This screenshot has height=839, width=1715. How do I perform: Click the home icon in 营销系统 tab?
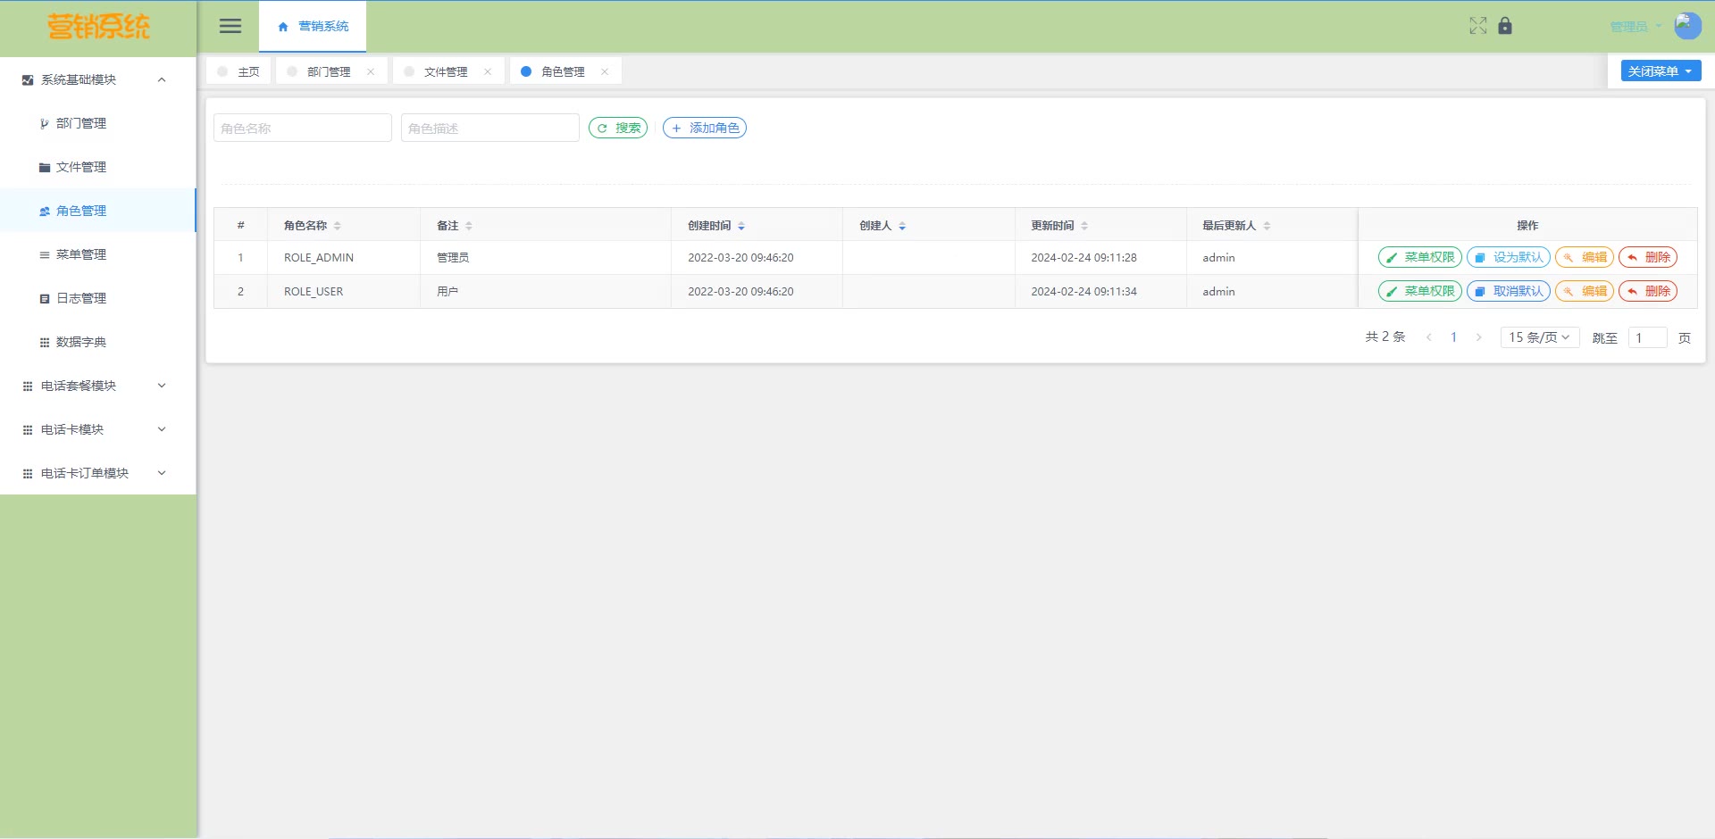coord(283,27)
